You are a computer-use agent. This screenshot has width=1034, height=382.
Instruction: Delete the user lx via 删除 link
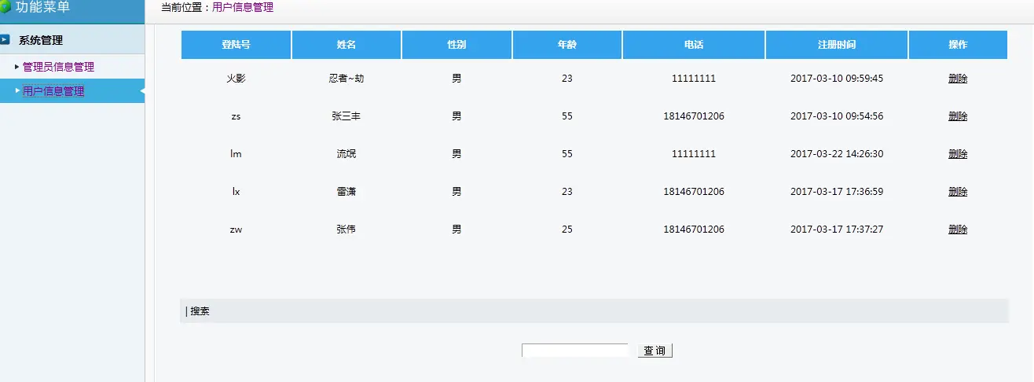pyautogui.click(x=958, y=192)
